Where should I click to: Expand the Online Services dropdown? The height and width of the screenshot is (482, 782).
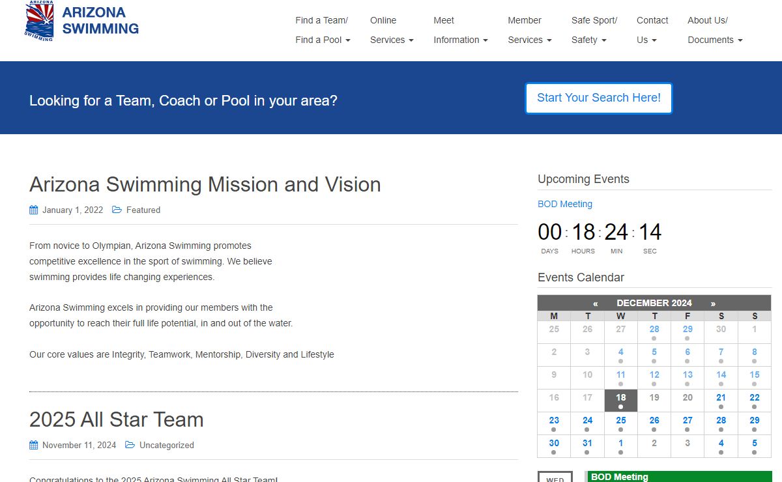coord(392,30)
